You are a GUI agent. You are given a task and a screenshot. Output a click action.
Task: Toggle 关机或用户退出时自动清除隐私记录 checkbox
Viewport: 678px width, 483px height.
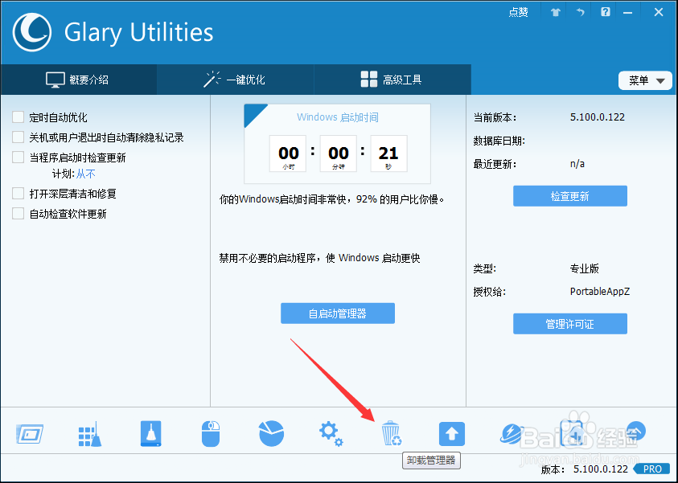click(x=18, y=137)
